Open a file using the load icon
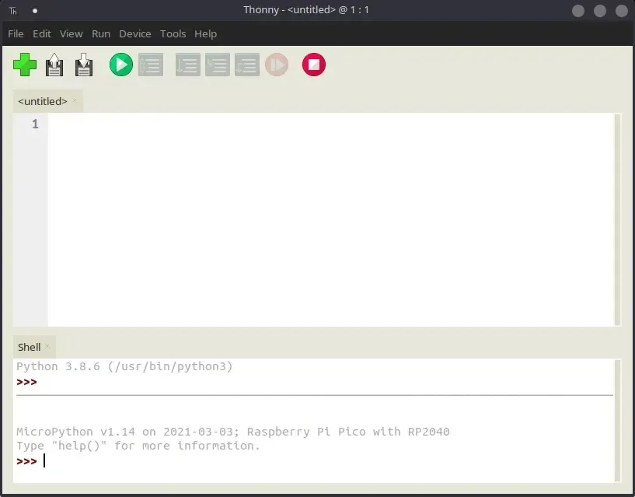635x497 pixels. [x=54, y=65]
